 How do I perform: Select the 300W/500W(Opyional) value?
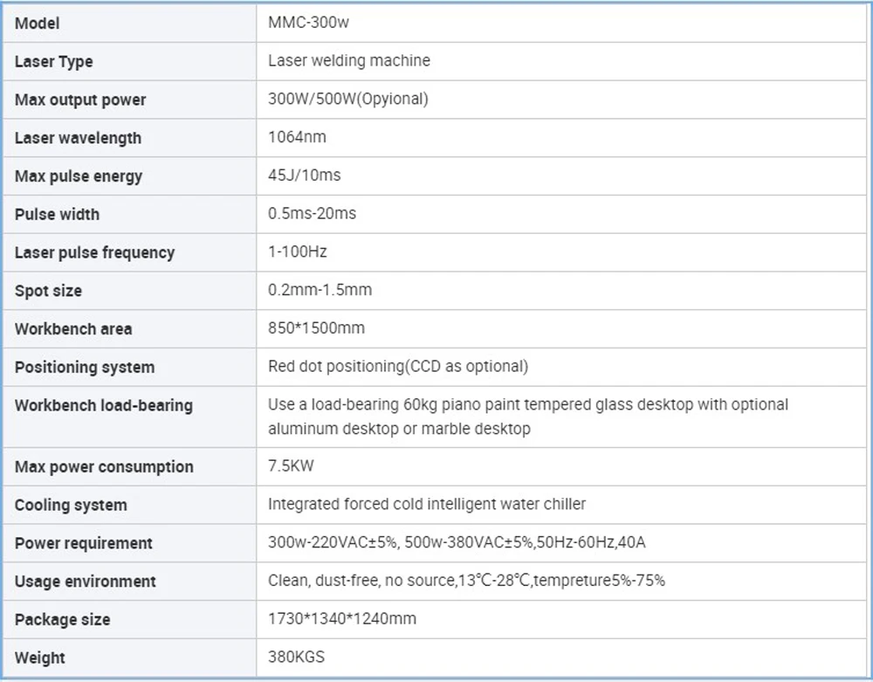click(347, 99)
